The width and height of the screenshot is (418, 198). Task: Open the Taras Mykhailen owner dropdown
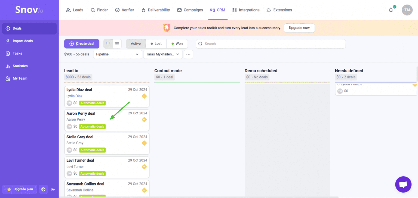click(x=163, y=54)
